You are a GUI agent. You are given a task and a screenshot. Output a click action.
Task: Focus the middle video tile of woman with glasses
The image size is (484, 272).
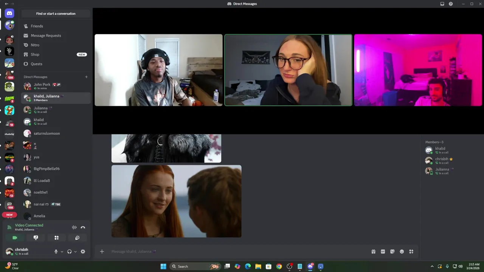(x=288, y=70)
